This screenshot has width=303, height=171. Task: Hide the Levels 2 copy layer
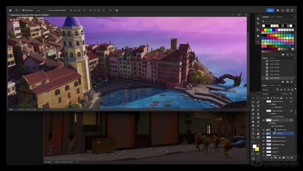263,130
